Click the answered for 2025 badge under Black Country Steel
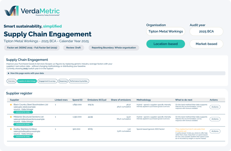 [x=23, y=112]
